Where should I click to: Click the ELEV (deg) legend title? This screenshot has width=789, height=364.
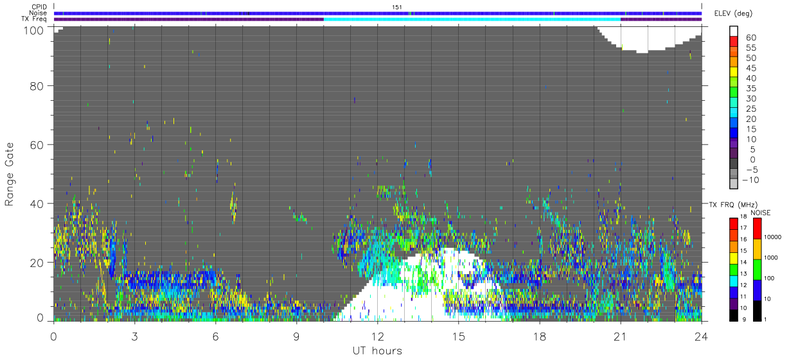[x=733, y=13]
